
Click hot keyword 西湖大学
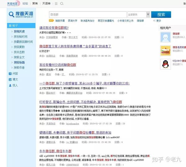[x=73, y=21]
